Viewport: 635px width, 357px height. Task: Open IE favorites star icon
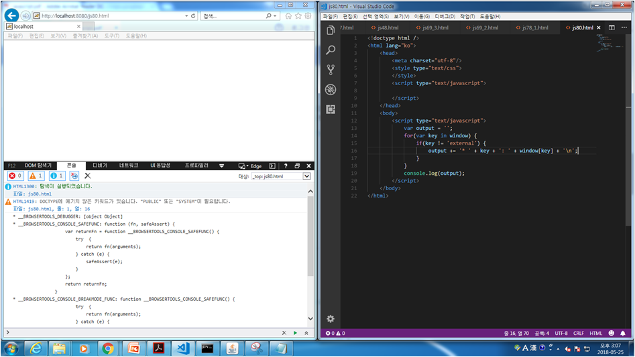298,16
